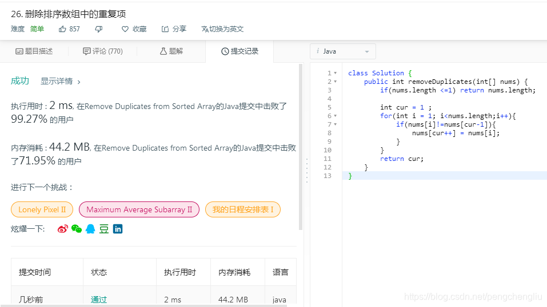Viewport: 547px width, 307px height.
Task: Click the clock icon beside 提交记录
Action: [x=225, y=51]
